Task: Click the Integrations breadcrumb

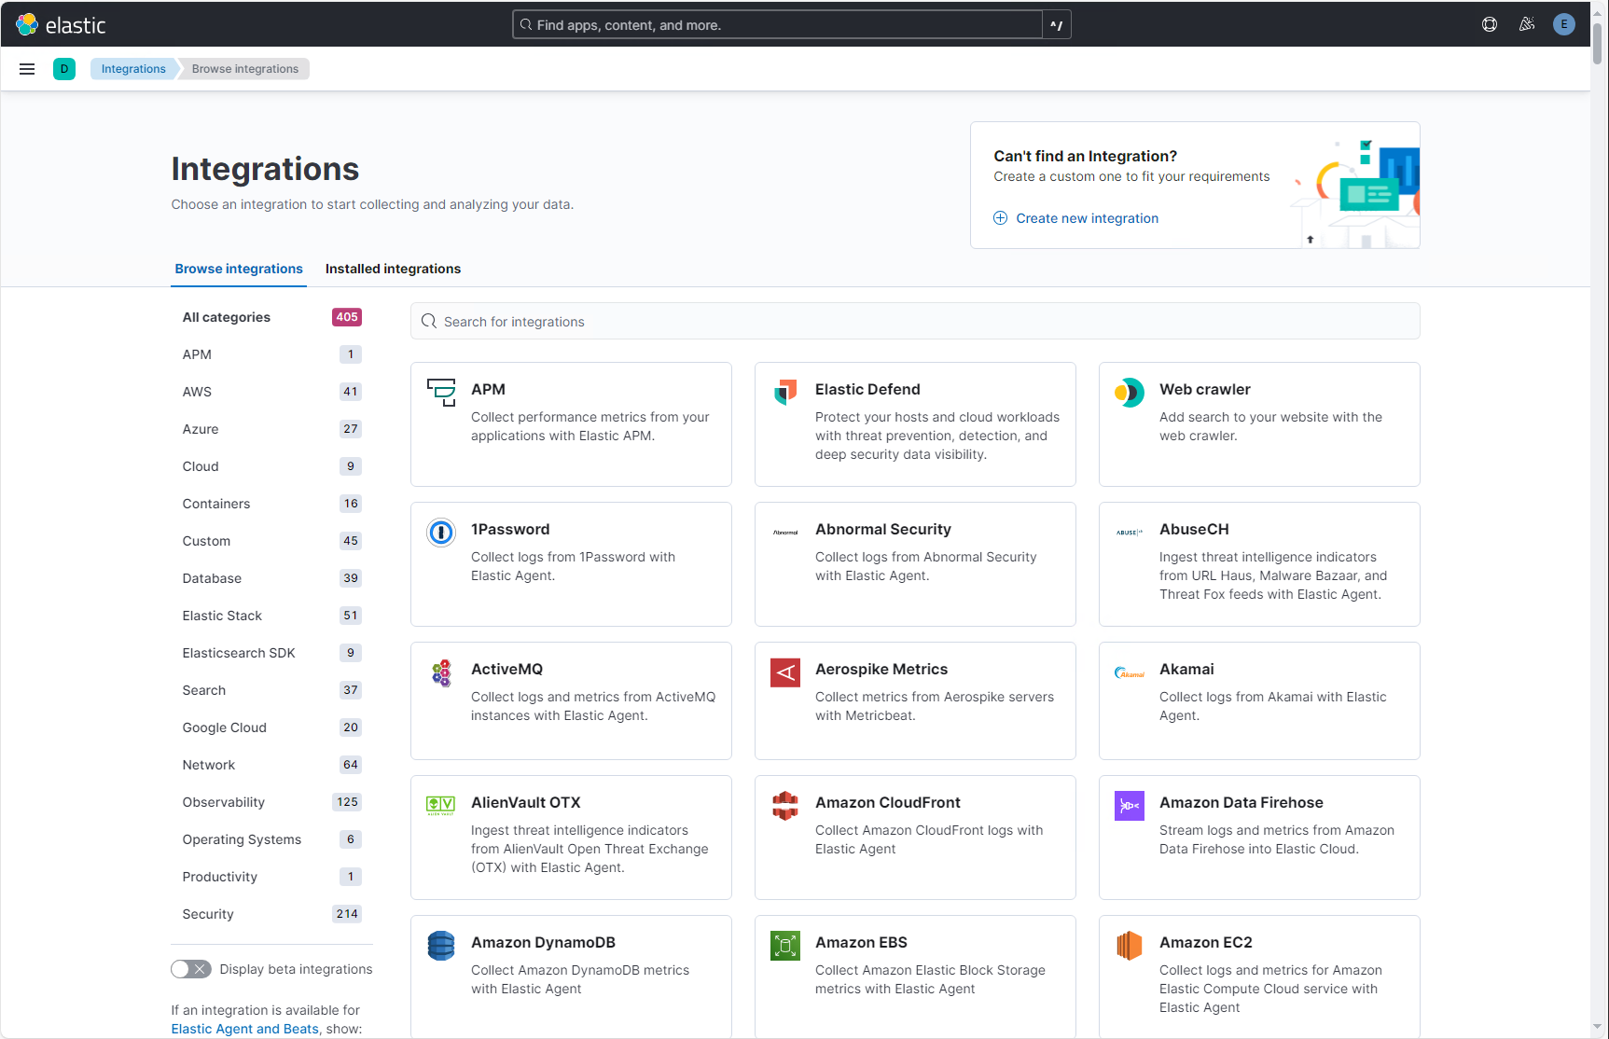Action: (x=133, y=69)
